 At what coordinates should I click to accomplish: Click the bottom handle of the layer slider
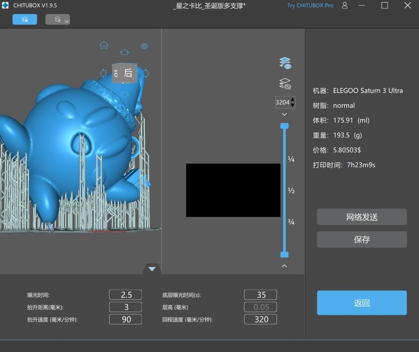pos(285,255)
